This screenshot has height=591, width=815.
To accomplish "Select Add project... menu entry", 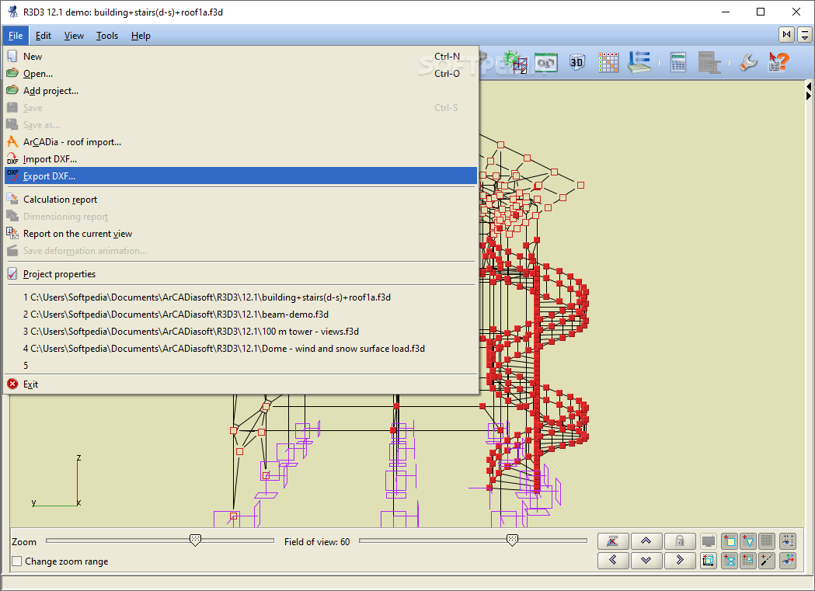I will point(241,91).
